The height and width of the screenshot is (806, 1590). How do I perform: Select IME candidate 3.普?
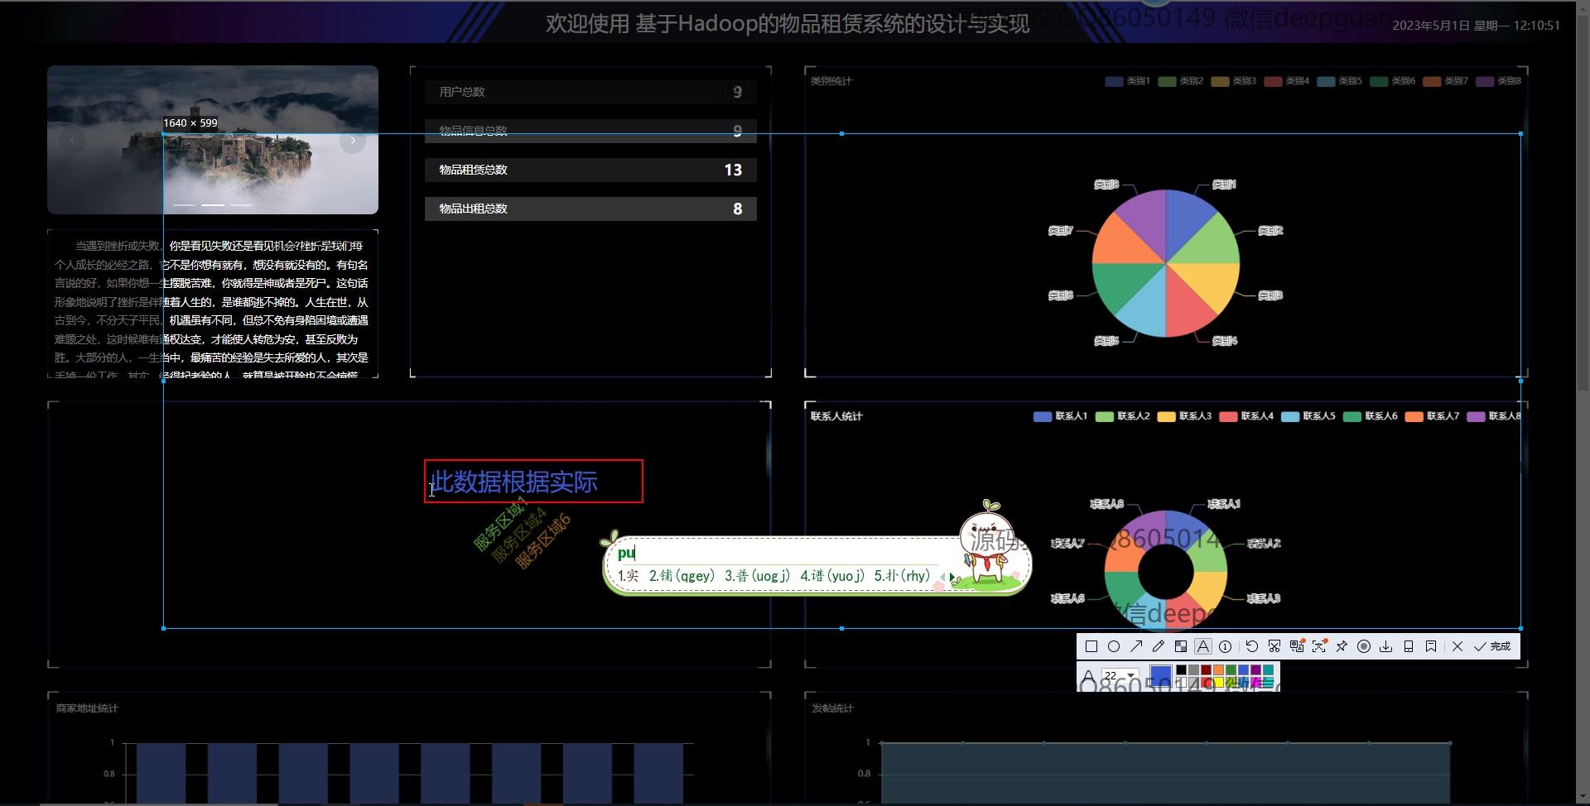click(757, 576)
